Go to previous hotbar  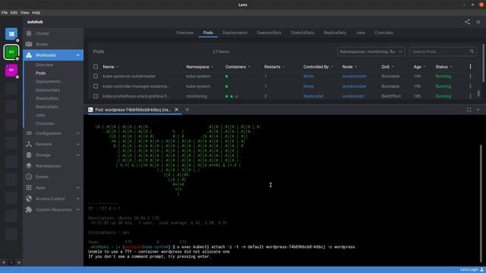[3, 262]
